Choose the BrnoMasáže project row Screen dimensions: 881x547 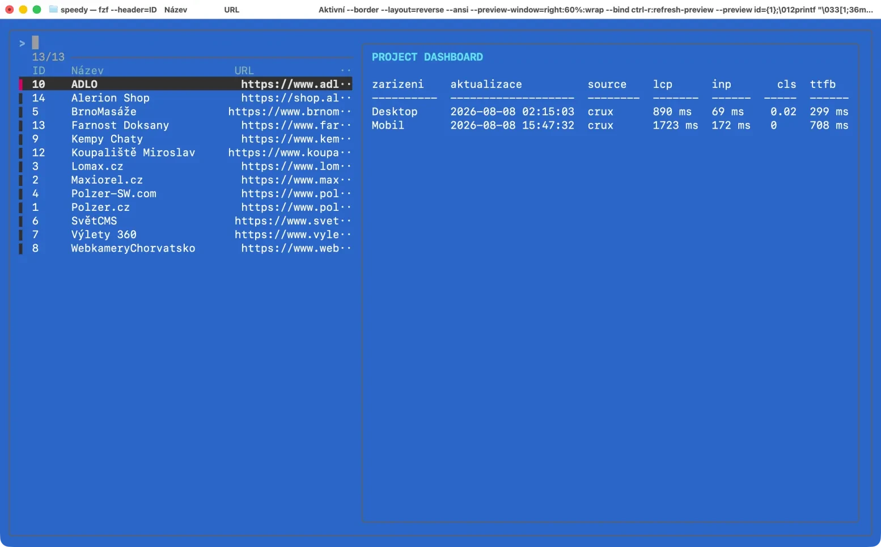click(x=185, y=112)
